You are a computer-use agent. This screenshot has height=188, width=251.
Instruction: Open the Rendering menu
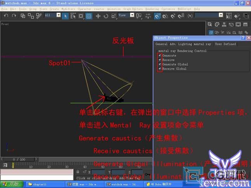(152, 9)
